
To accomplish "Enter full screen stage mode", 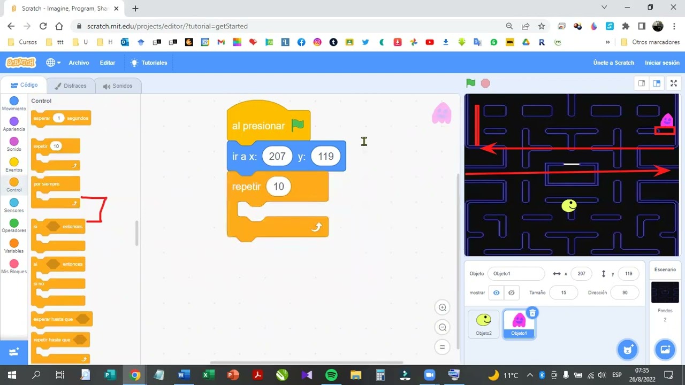I will coord(674,83).
